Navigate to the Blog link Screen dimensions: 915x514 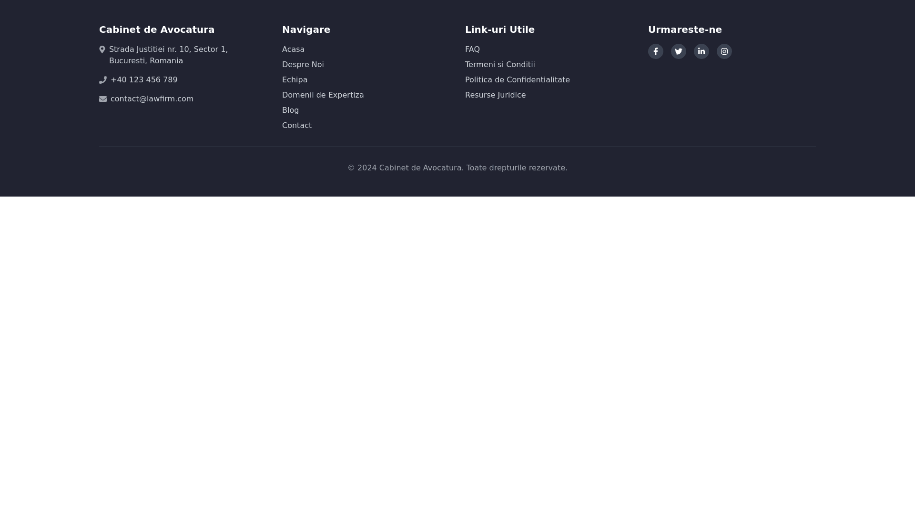(x=290, y=110)
